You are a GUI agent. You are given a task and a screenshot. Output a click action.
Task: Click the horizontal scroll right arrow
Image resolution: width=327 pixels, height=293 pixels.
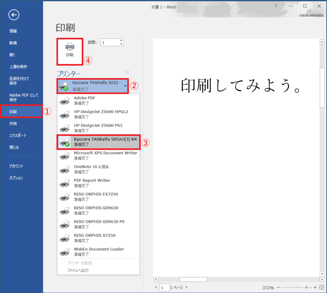tap(322, 279)
